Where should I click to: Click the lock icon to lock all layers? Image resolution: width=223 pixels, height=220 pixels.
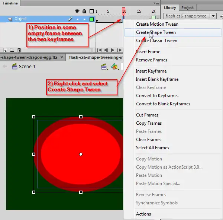pos(84,12)
